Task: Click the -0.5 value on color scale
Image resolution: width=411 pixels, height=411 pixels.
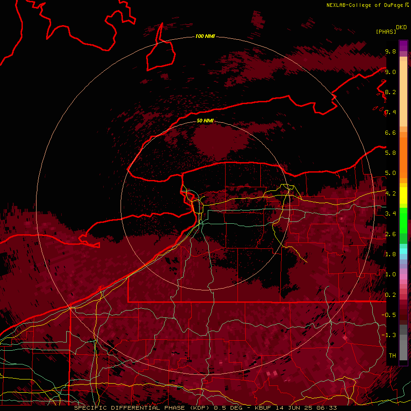Action: [x=389, y=315]
